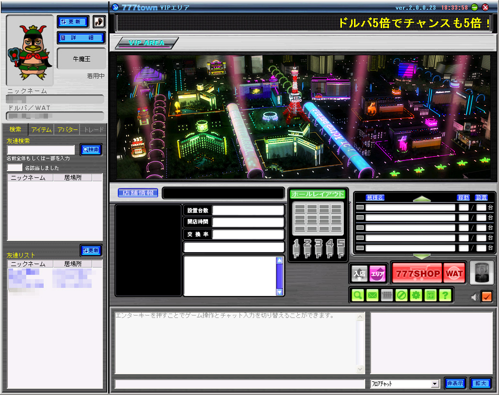The width and height of the screenshot is (499, 395).
Task: Click the green prohibition circle icon
Action: coord(402,295)
